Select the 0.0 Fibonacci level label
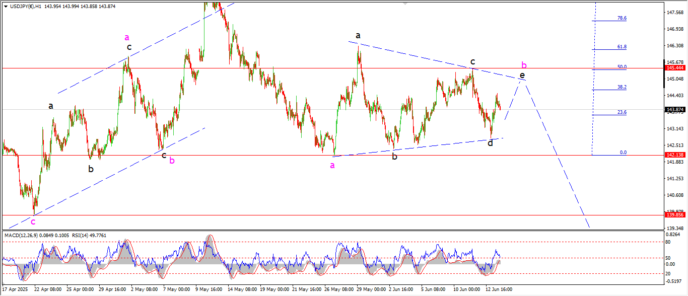The width and height of the screenshot is (688, 296). point(623,152)
